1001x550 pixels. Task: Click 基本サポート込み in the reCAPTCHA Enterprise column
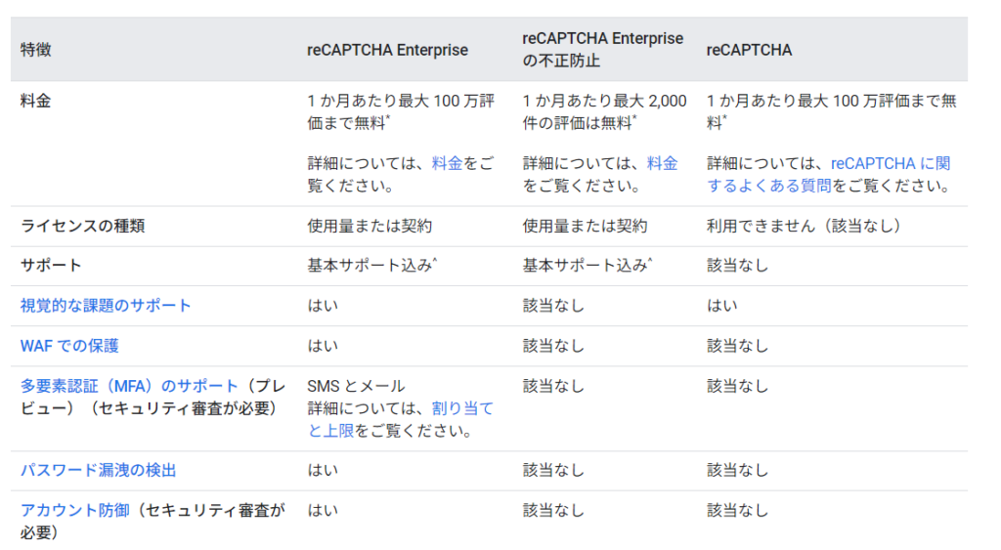click(x=370, y=266)
